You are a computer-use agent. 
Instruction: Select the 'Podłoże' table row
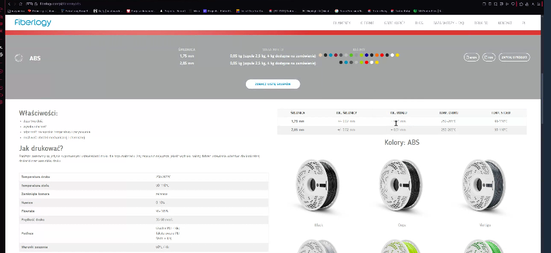tap(144, 233)
